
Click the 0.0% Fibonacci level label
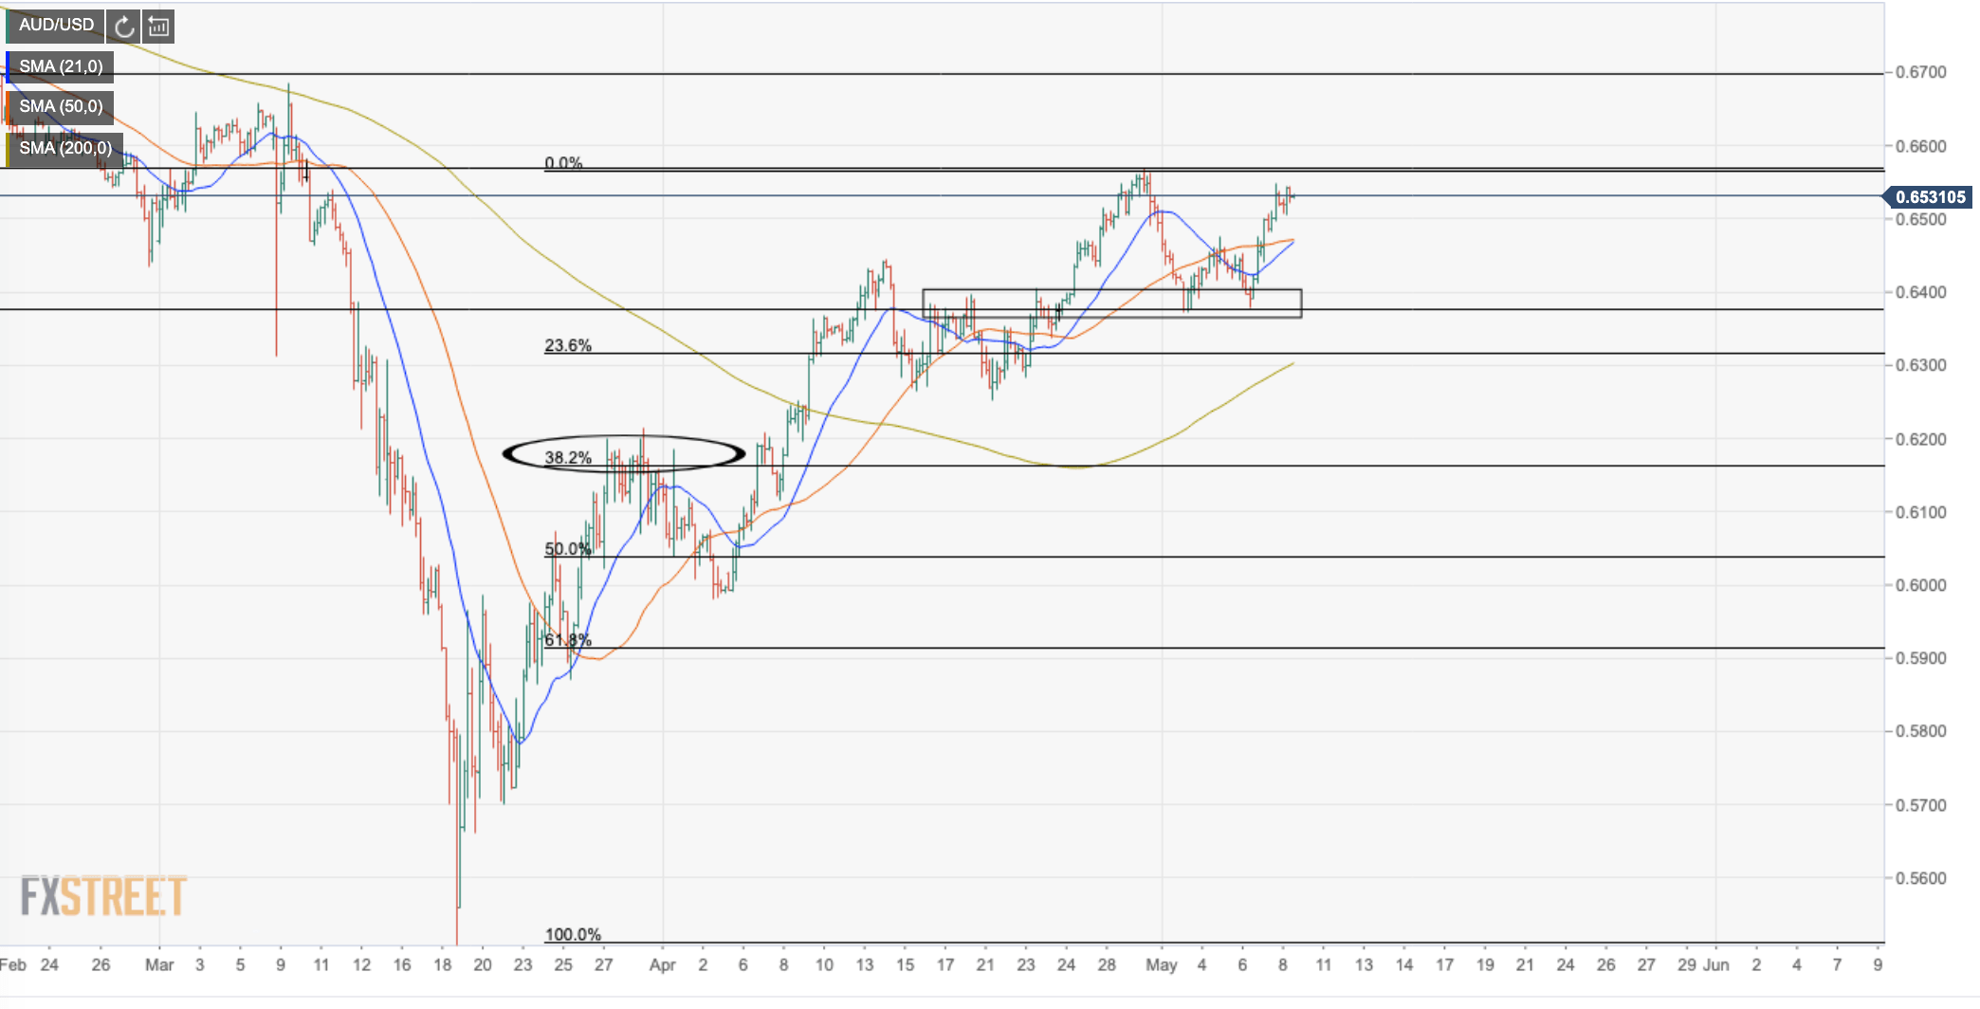[x=563, y=163]
